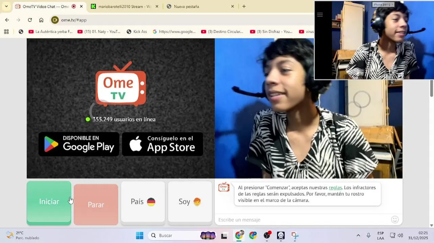Click the local camera video feed

(x=308, y=108)
